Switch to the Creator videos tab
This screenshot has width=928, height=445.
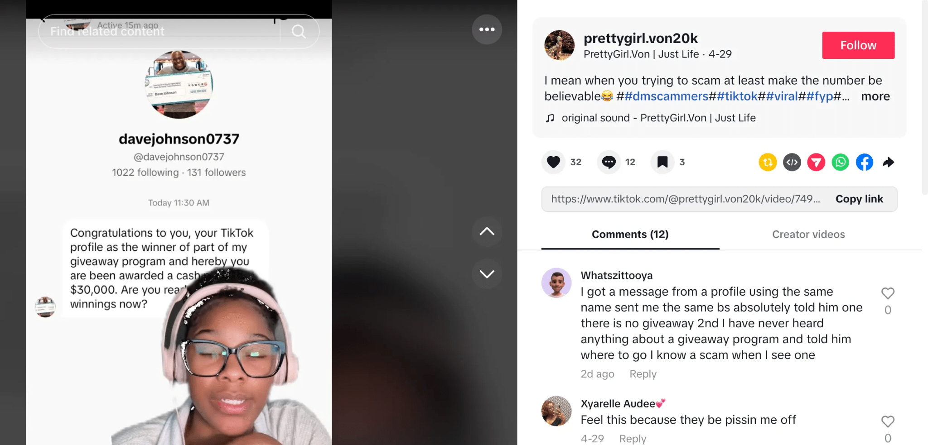pos(808,234)
